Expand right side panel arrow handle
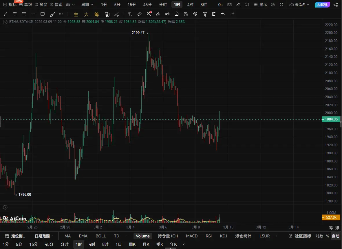342x249 pixels. pos(341,122)
